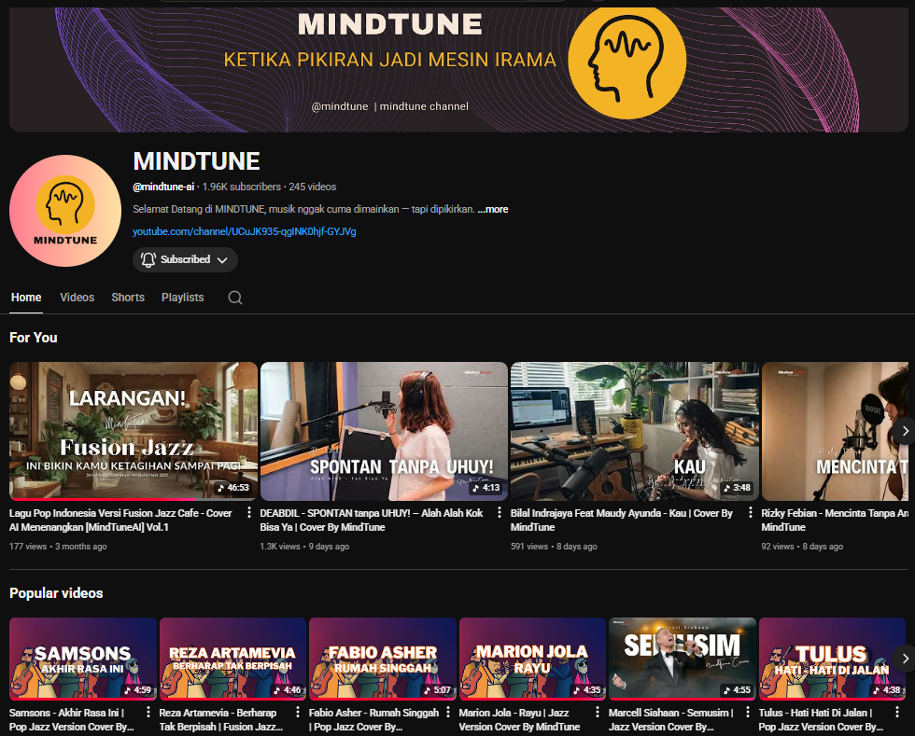Open more options for Marion Jola Rayu video

(598, 713)
